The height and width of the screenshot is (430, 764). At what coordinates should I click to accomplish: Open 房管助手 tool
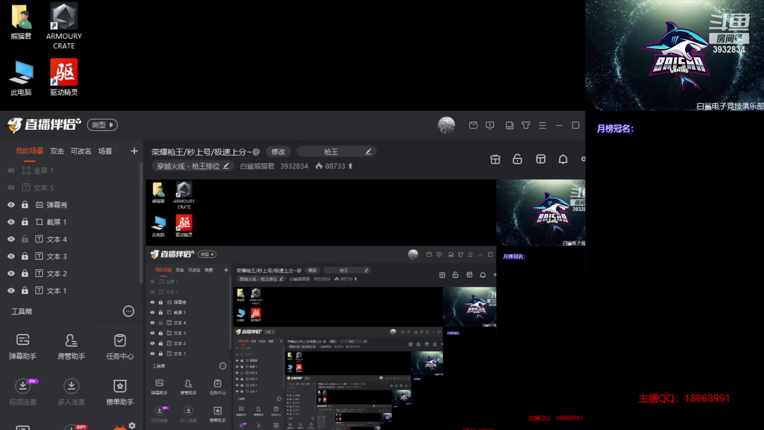coord(71,347)
